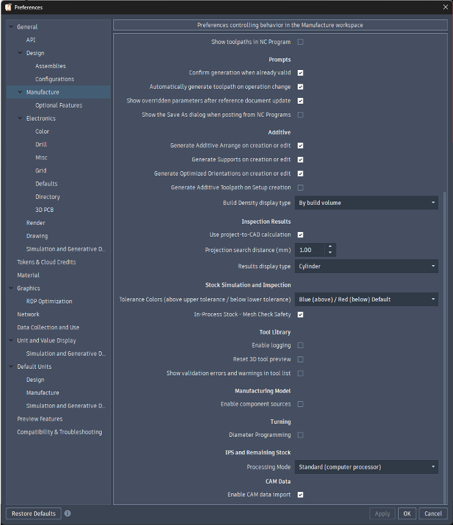Collapse the Electronics tree node

coord(20,119)
